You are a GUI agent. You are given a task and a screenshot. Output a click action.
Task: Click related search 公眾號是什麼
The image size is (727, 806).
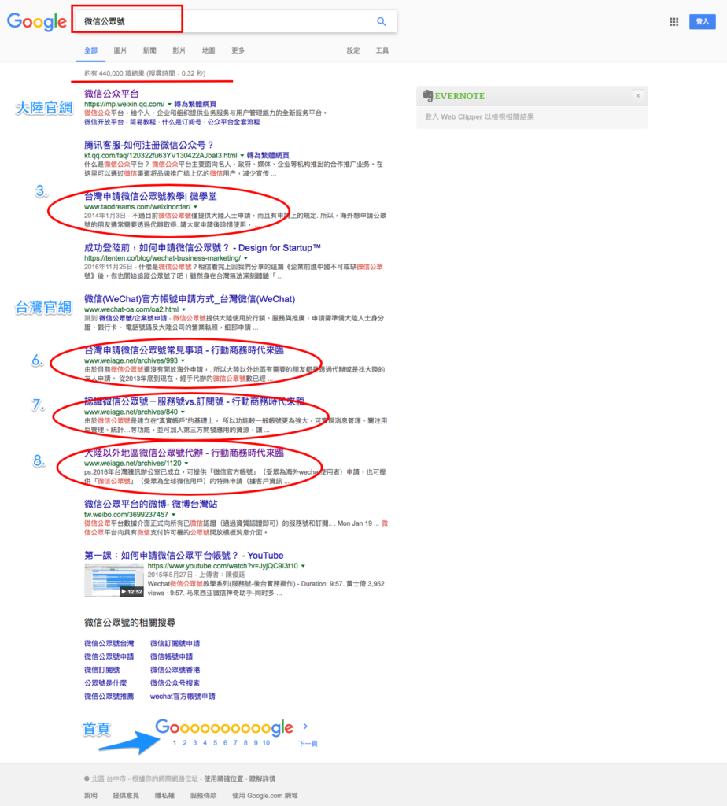105,683
